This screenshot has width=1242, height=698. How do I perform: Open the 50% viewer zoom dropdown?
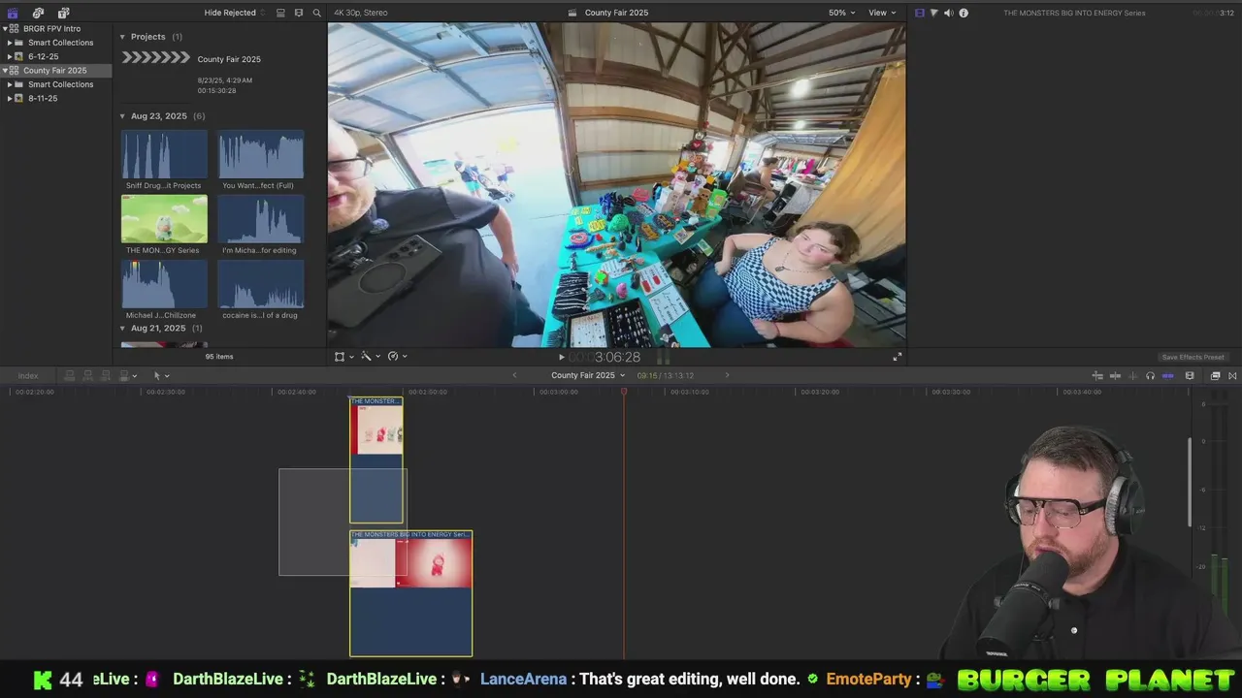coord(841,13)
